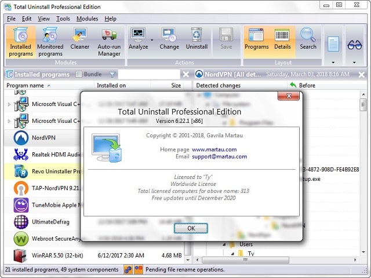
Task: Select the UltimateDefrag icon
Action: pos(21,222)
